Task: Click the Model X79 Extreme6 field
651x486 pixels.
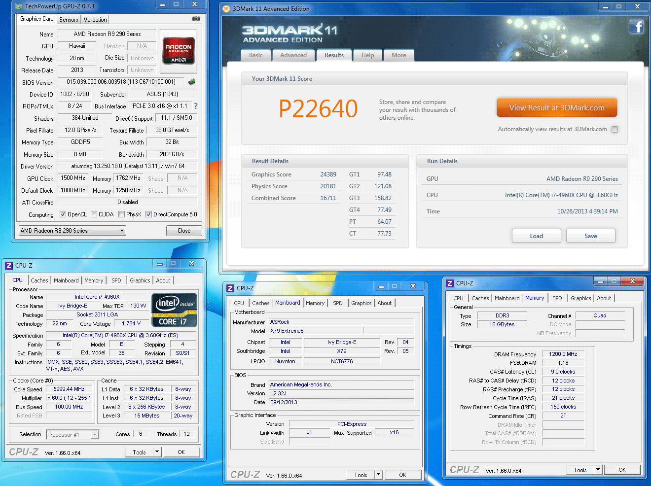Action: click(315, 331)
